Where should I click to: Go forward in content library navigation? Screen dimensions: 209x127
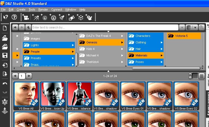pyautogui.click(x=22, y=27)
